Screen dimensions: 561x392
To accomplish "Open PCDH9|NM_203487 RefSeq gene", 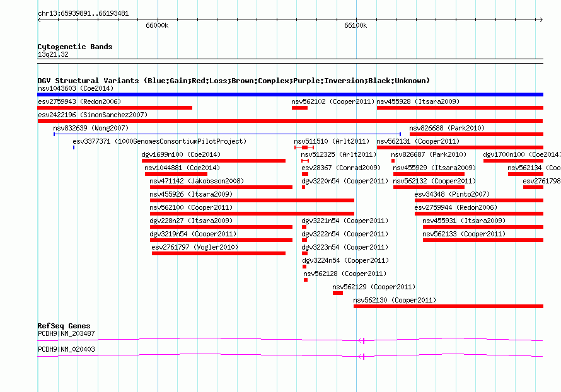I will (x=66, y=333).
